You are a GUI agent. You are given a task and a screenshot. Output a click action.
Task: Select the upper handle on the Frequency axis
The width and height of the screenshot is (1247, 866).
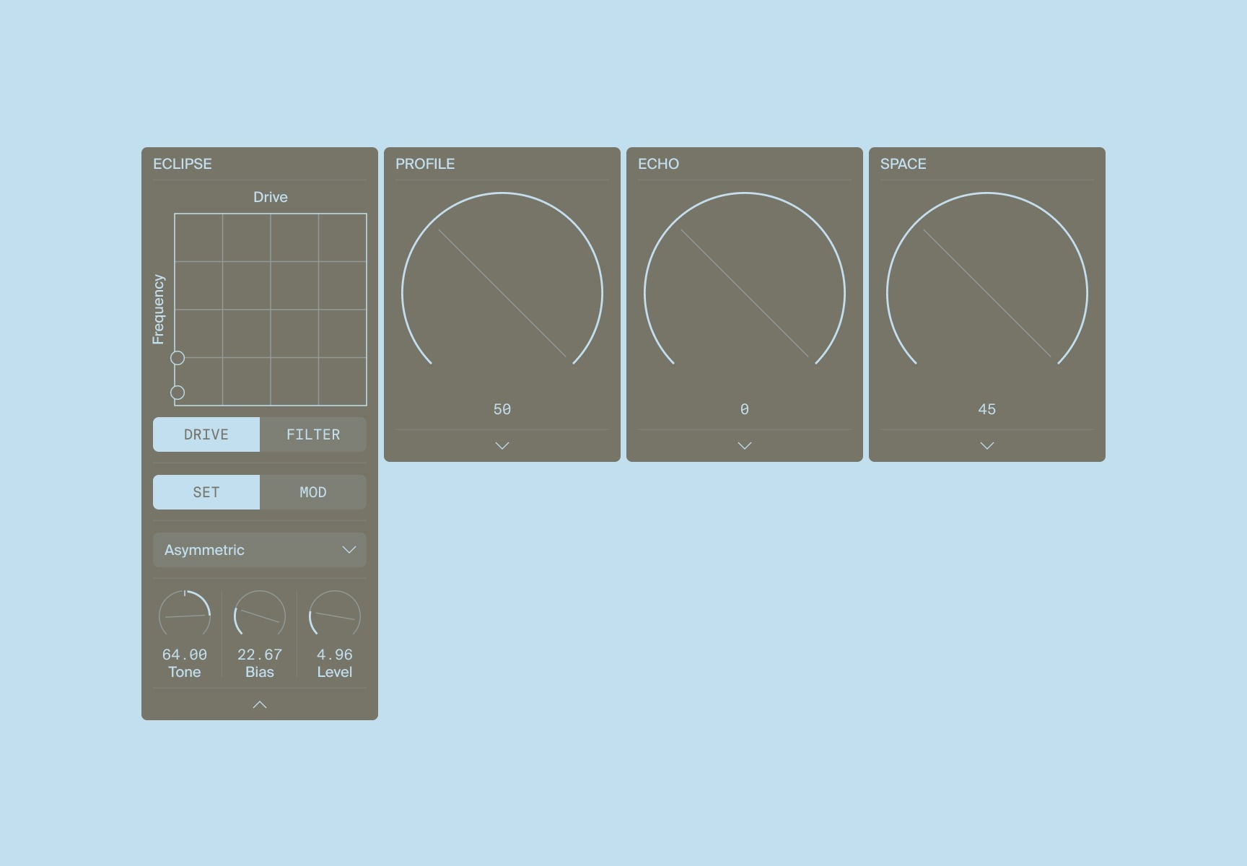pos(178,358)
